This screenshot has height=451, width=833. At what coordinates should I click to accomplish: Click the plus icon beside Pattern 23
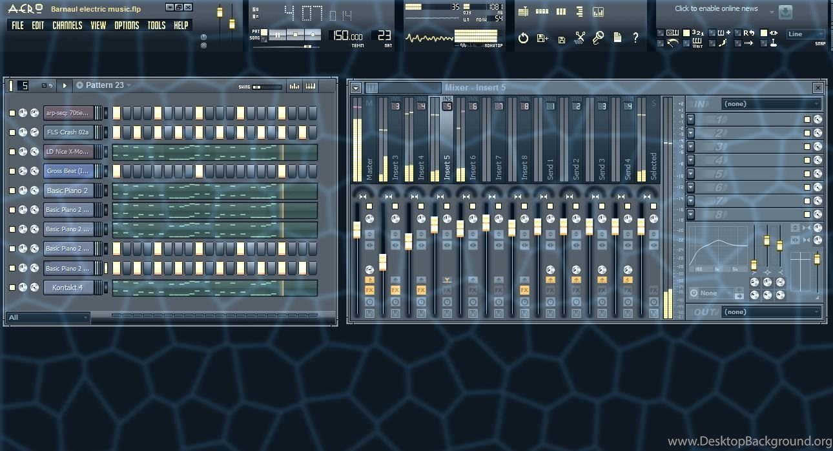click(79, 85)
